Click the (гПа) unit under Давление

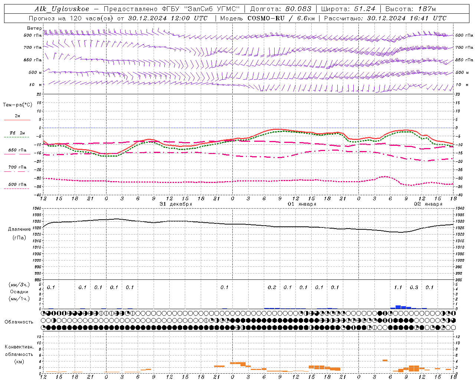click(x=19, y=238)
